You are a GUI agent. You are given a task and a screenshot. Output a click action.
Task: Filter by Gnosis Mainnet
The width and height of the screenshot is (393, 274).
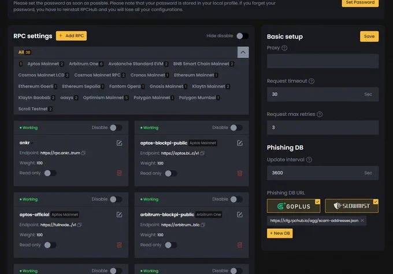pos(168,86)
